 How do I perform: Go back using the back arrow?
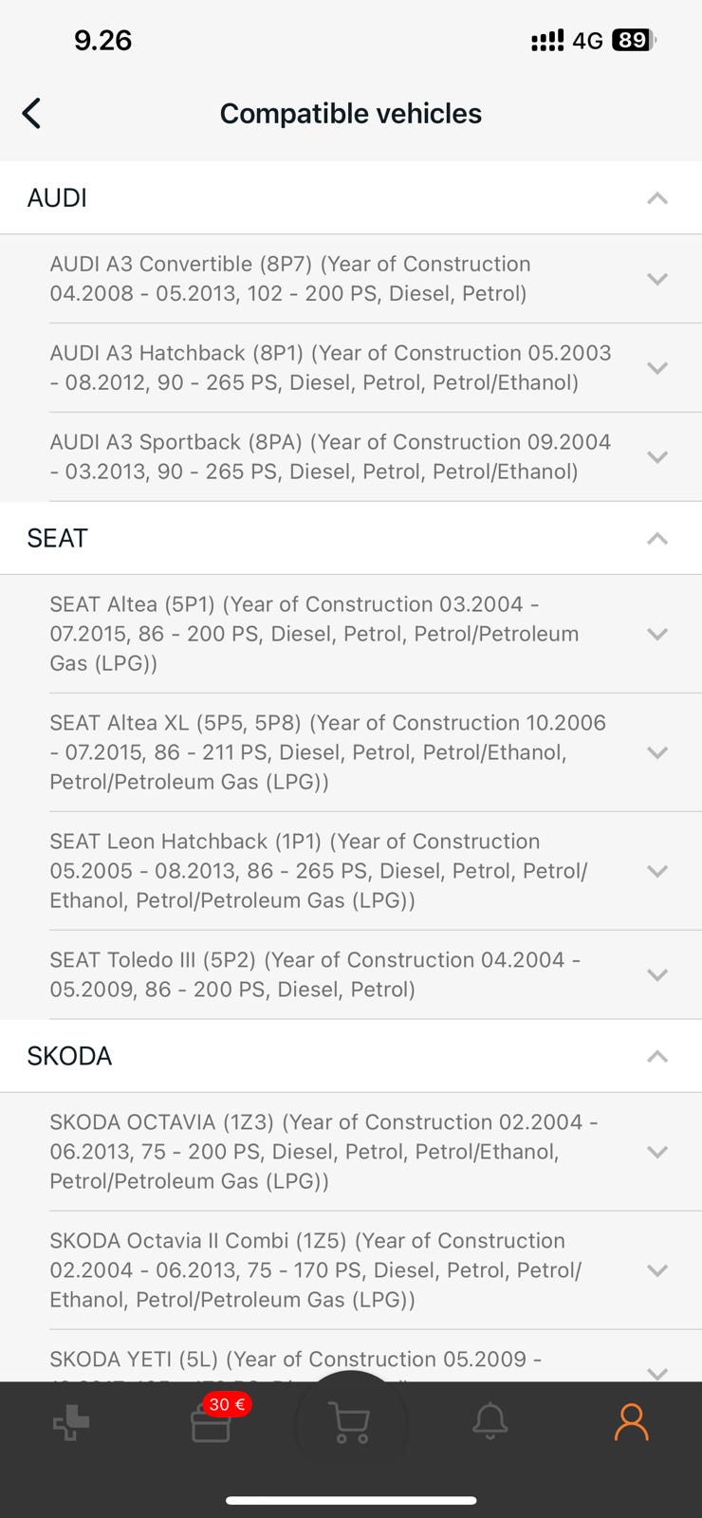click(x=32, y=114)
